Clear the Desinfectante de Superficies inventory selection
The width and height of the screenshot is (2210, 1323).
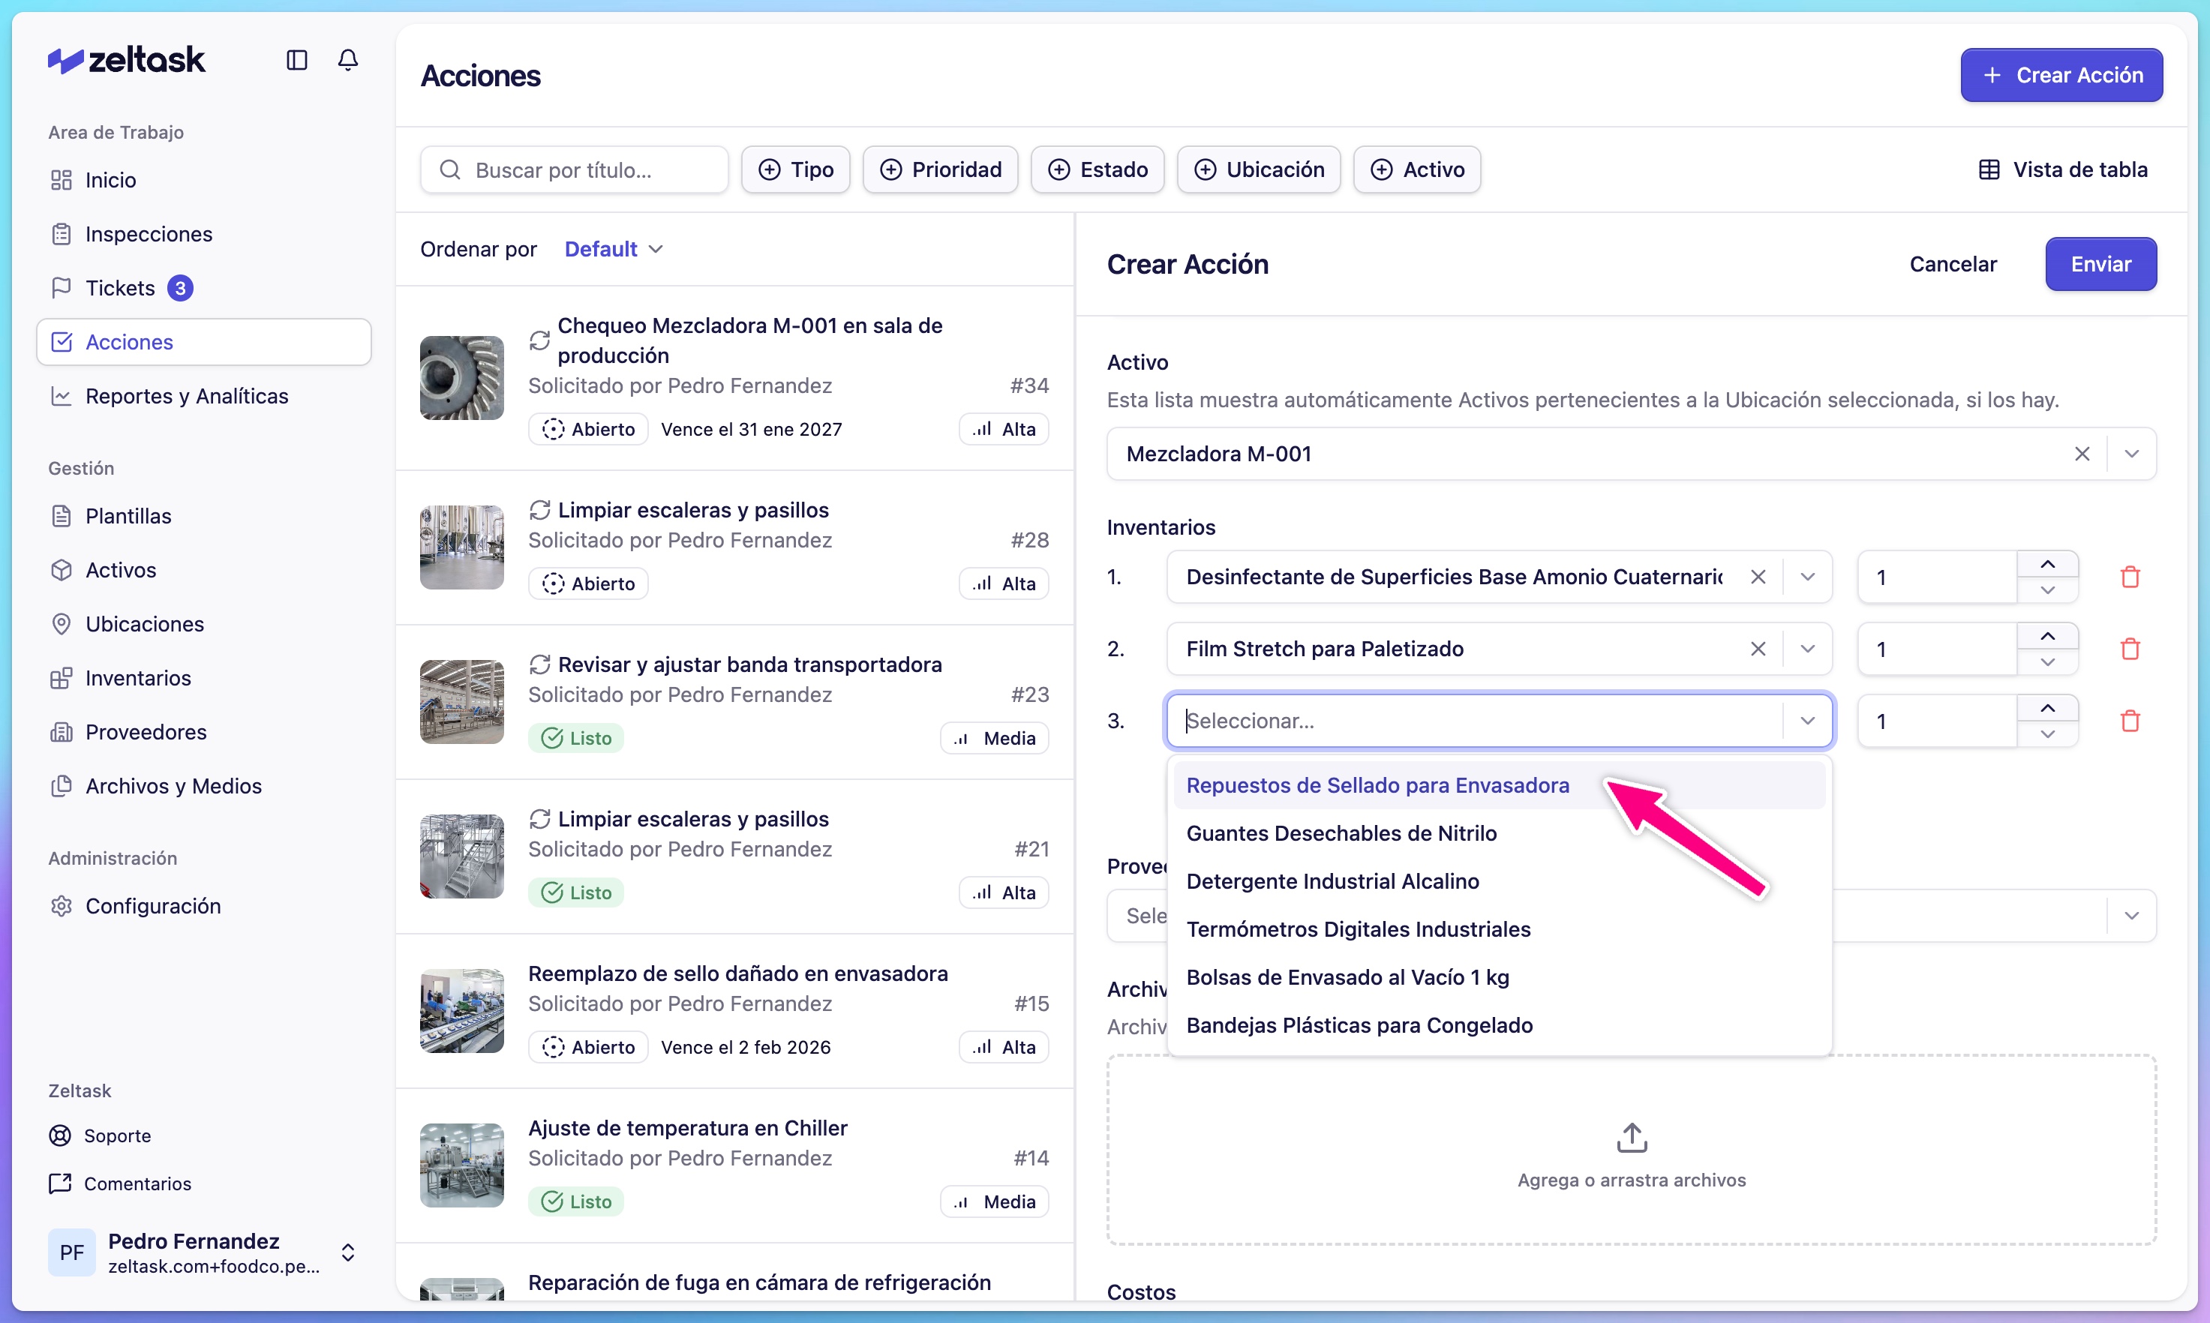point(1757,577)
